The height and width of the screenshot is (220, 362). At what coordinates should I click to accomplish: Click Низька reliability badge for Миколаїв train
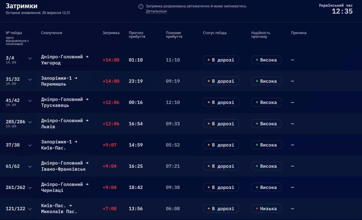point(266,209)
